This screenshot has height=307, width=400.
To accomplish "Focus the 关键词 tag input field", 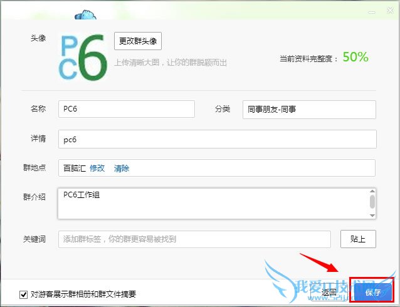I will click(194, 239).
